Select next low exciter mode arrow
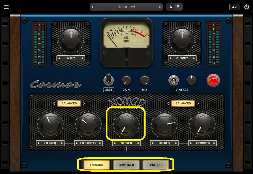The image size is (253, 174). pyautogui.click(x=84, y=103)
